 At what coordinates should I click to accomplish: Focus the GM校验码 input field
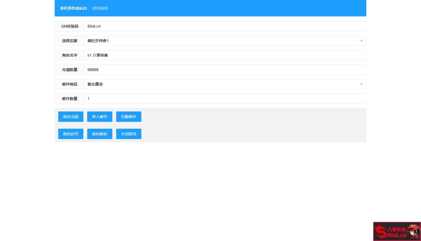point(224,26)
